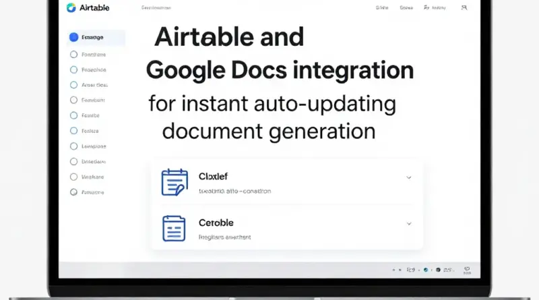The height and width of the screenshot is (300, 539).
Task: Select the last radio button in the sidebar list
Action: coord(73,192)
